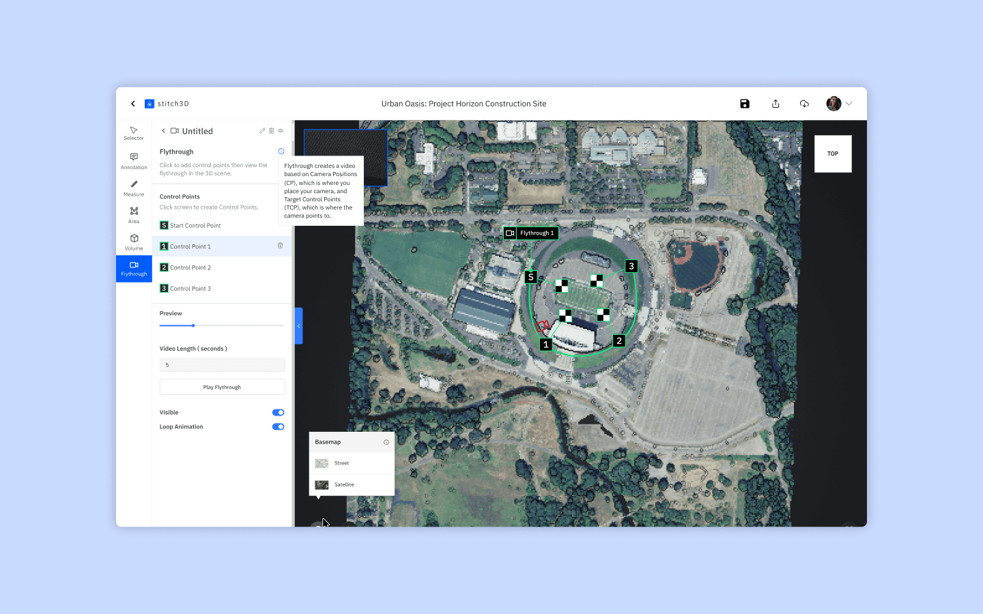
Task: Click the user avatar picture
Action: pyautogui.click(x=834, y=104)
